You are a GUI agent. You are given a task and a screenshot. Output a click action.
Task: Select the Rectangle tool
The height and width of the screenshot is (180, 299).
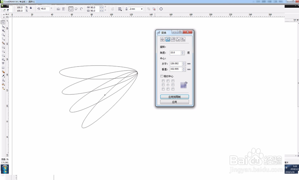coord(3,47)
